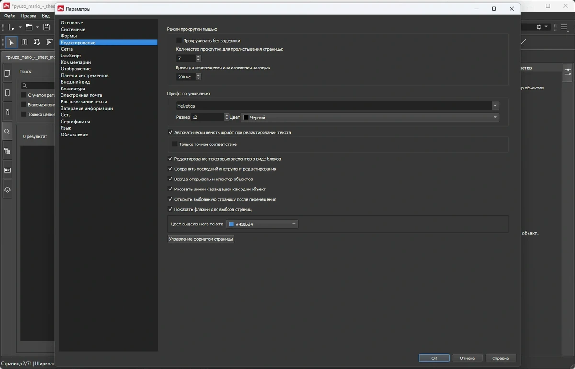Select the Text editing tool in toolbar
This screenshot has height=369, width=575.
click(24, 42)
